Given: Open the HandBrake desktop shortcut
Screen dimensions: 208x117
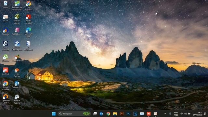Looking at the screenshot, I should tap(17, 58).
